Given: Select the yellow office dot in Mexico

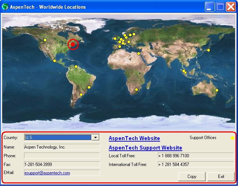Looking at the screenshot, I should [x=55, y=61].
